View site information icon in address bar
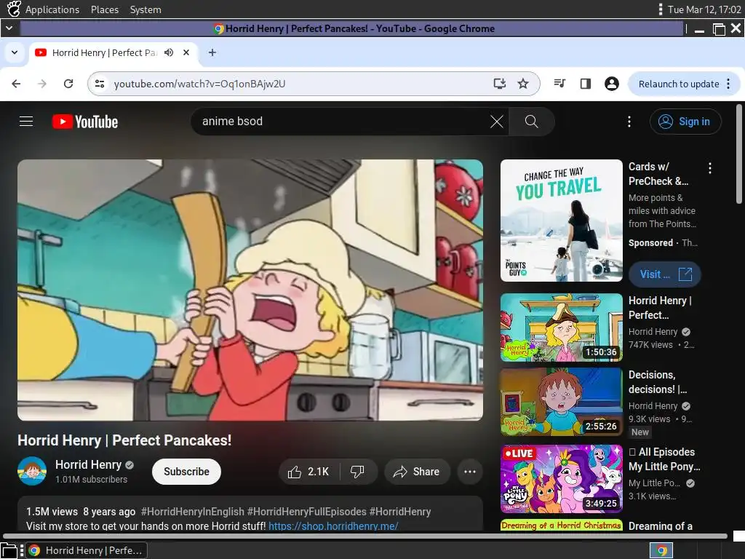745x559 pixels. click(100, 84)
